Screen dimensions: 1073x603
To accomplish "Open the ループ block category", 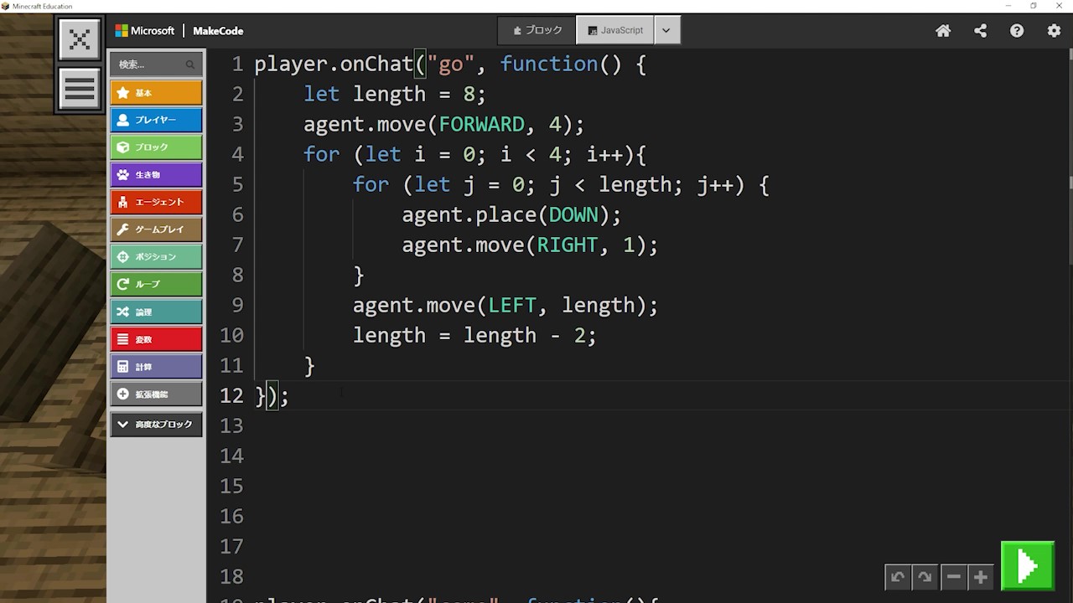I will pyautogui.click(x=156, y=284).
